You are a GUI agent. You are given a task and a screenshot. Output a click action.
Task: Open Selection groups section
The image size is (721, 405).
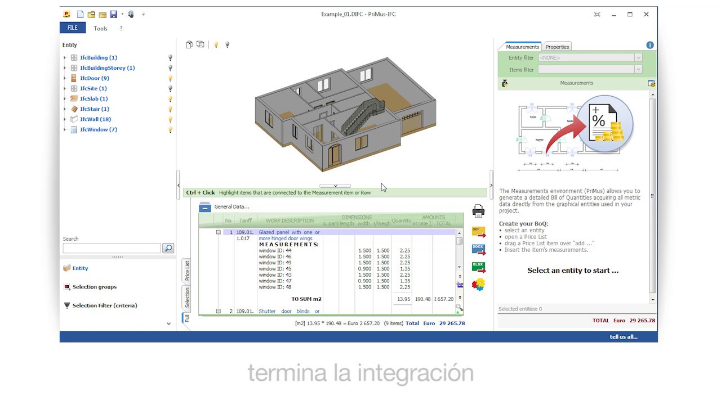coord(95,287)
